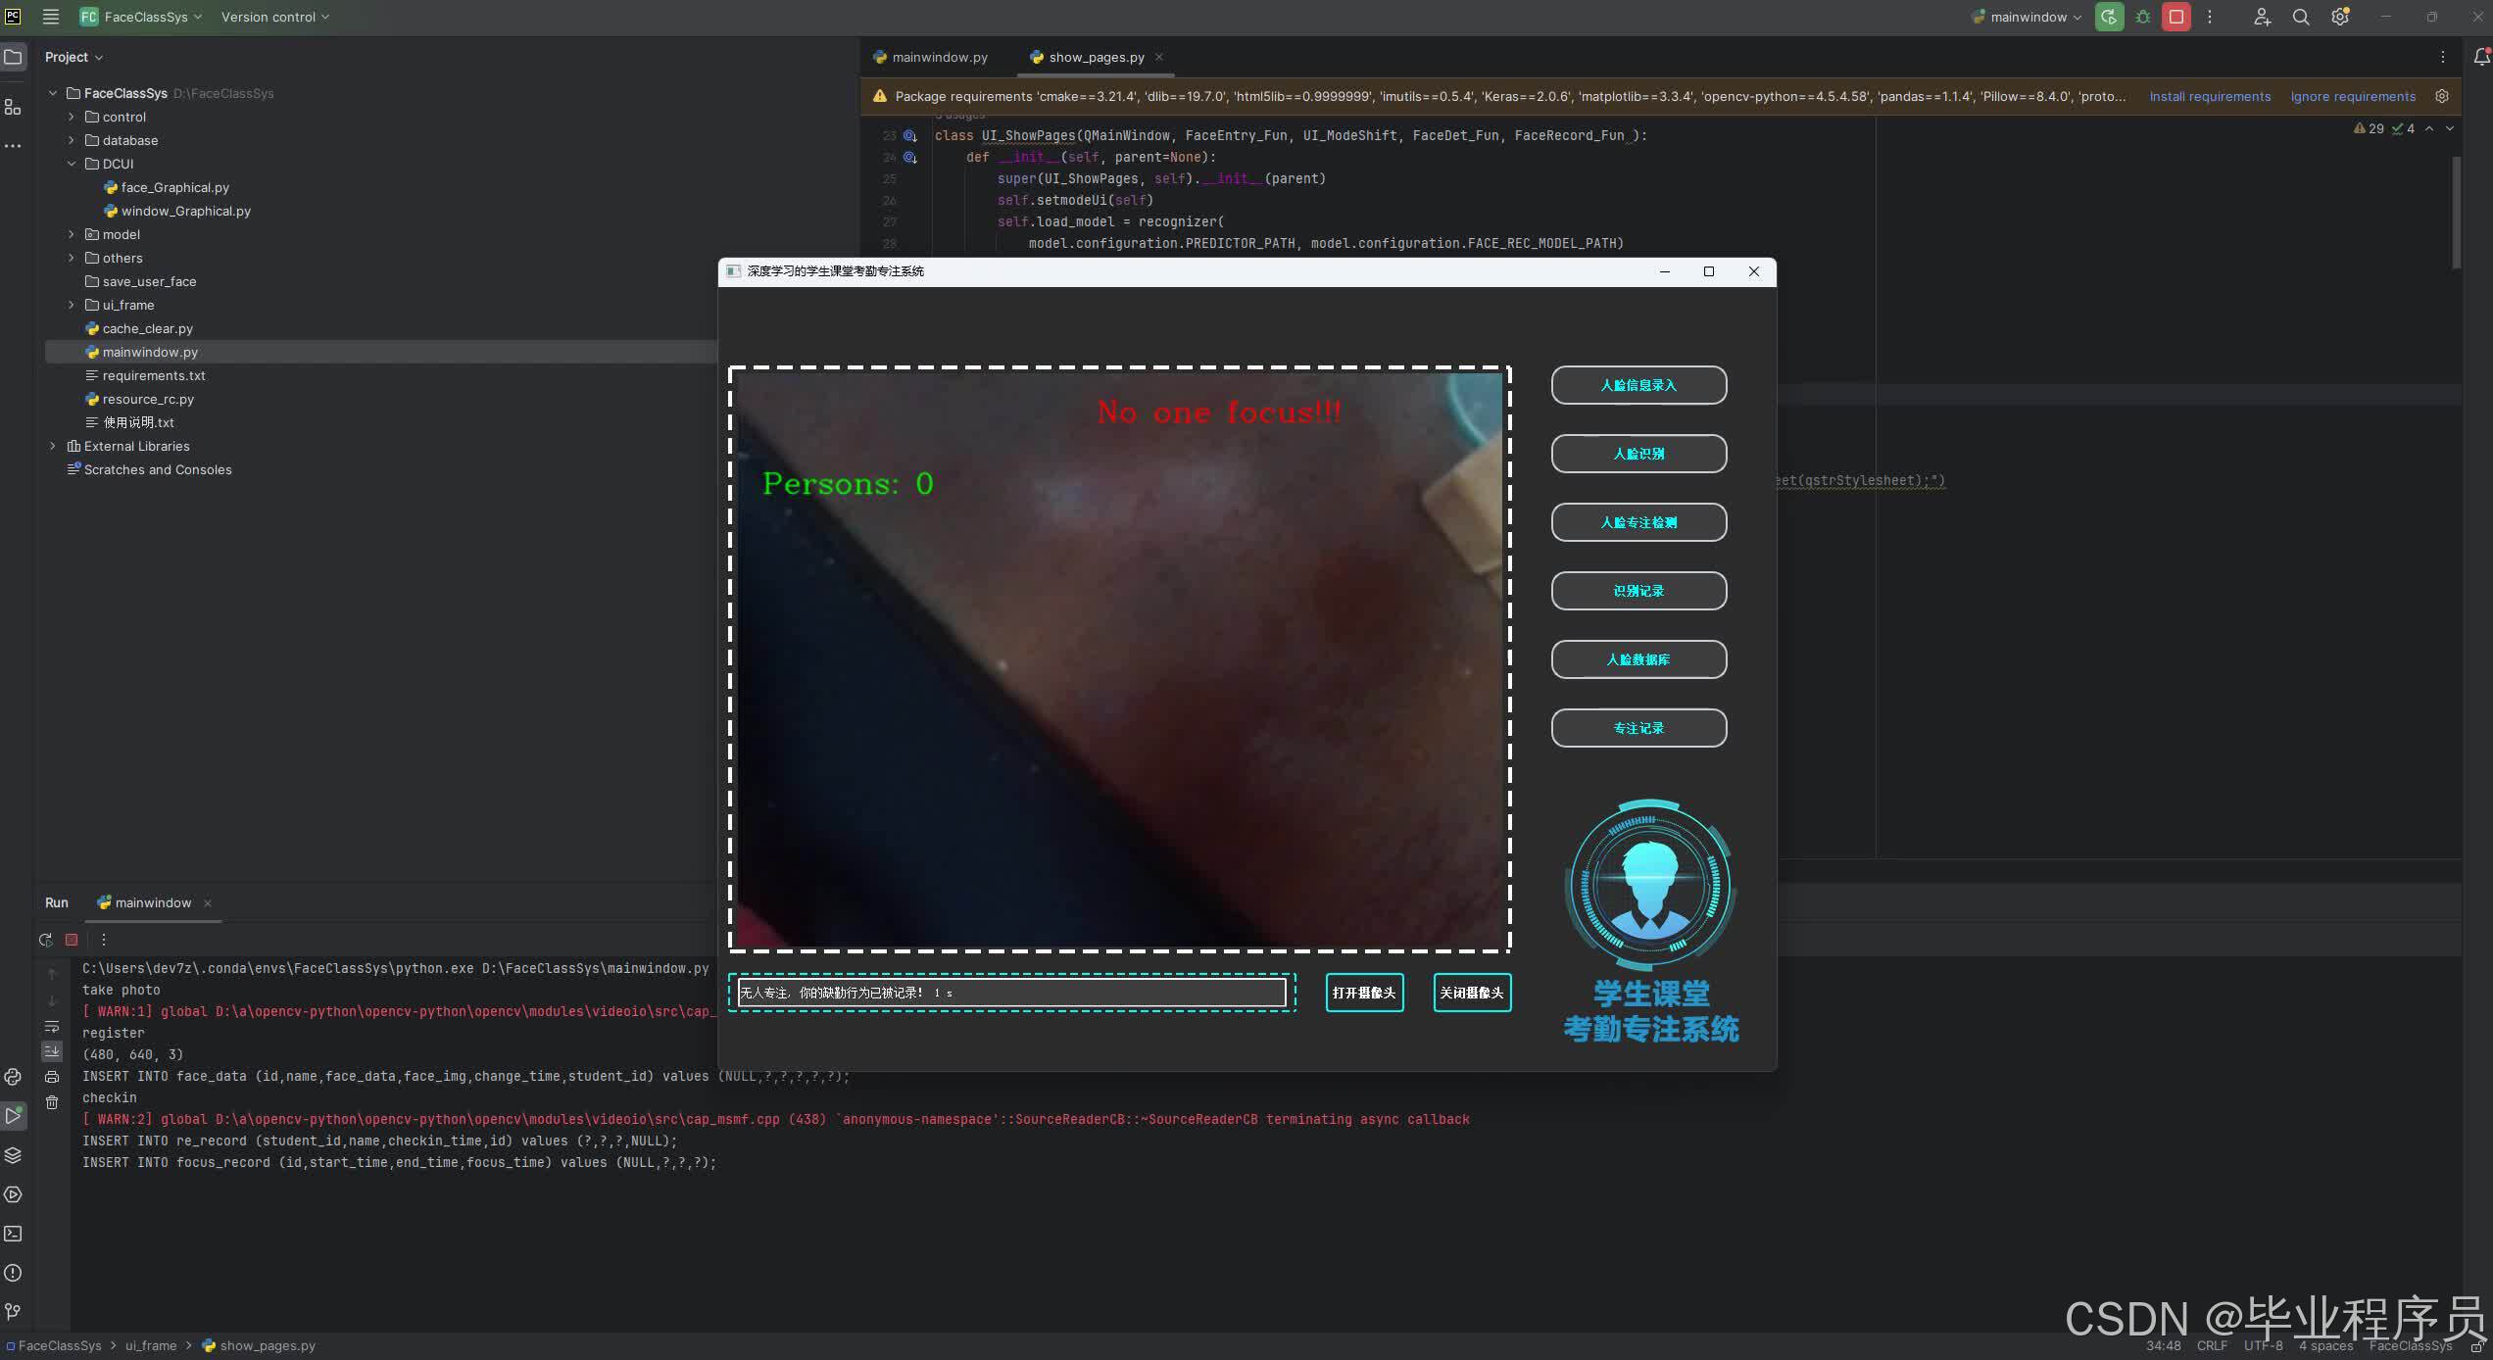Close the mainwindow Run tab
2493x1360 pixels.
click(x=208, y=903)
